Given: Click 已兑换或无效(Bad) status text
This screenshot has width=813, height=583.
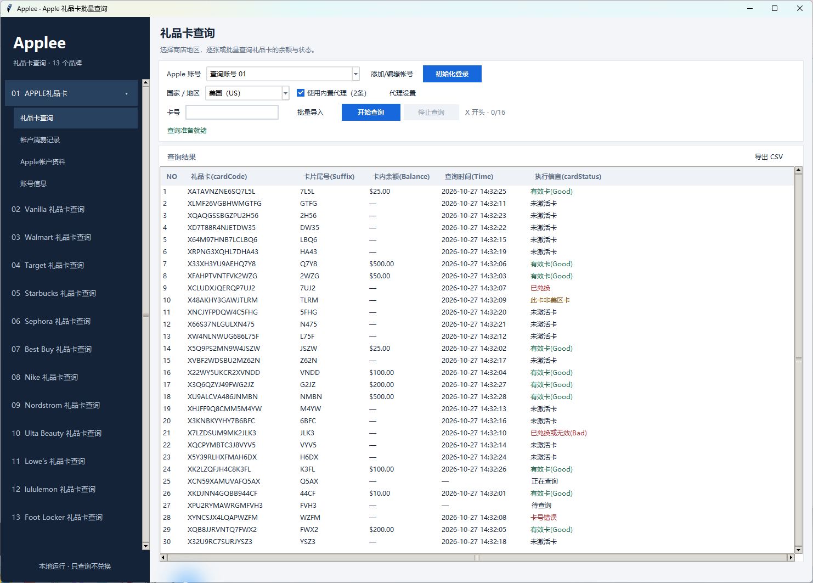Looking at the screenshot, I should (558, 433).
